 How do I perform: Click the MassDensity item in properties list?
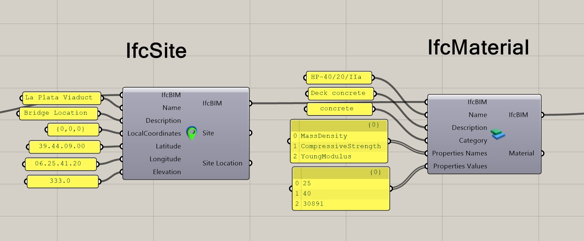324,136
